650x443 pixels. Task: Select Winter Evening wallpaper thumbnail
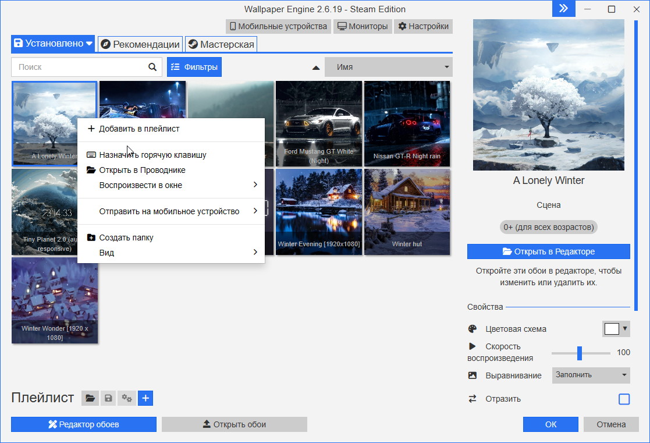click(319, 211)
